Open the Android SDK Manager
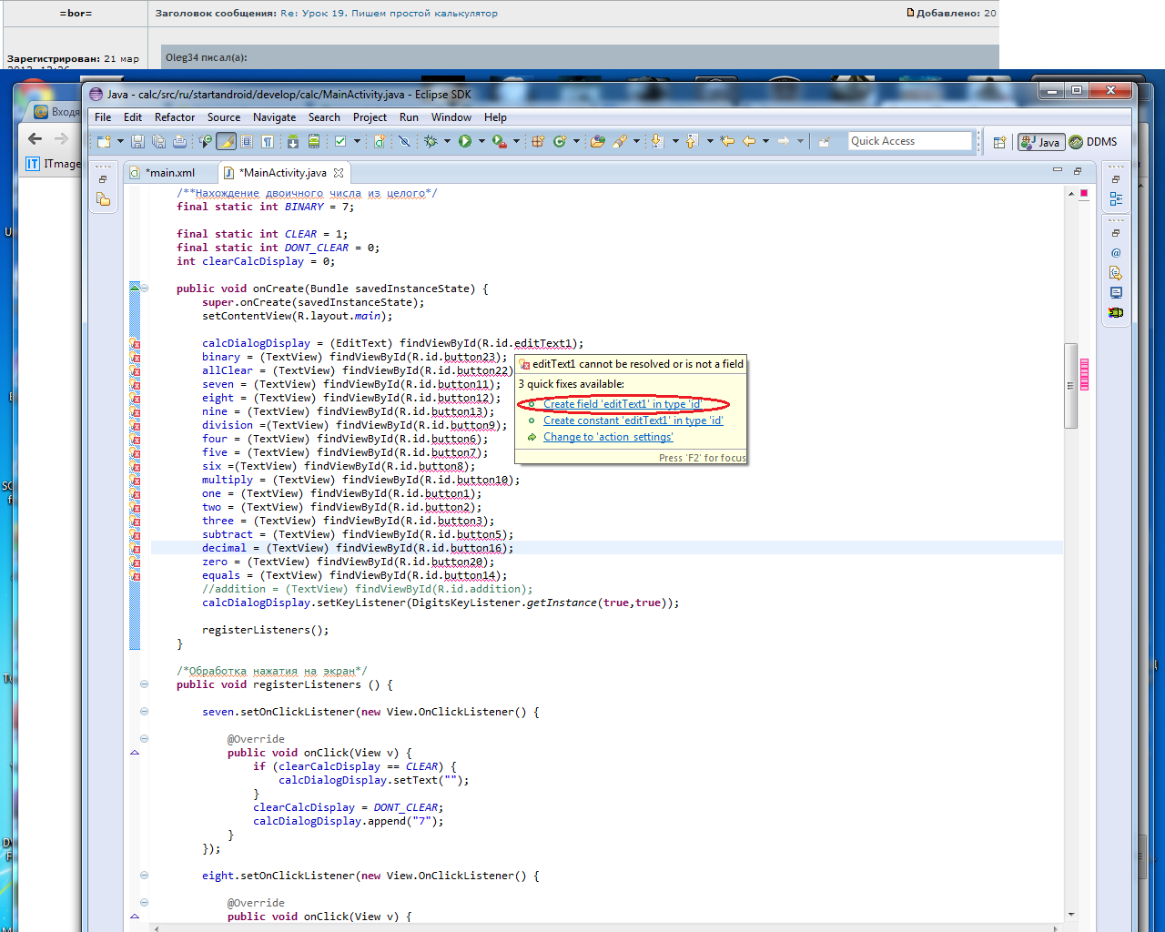This screenshot has height=932, width=1165. (x=292, y=141)
